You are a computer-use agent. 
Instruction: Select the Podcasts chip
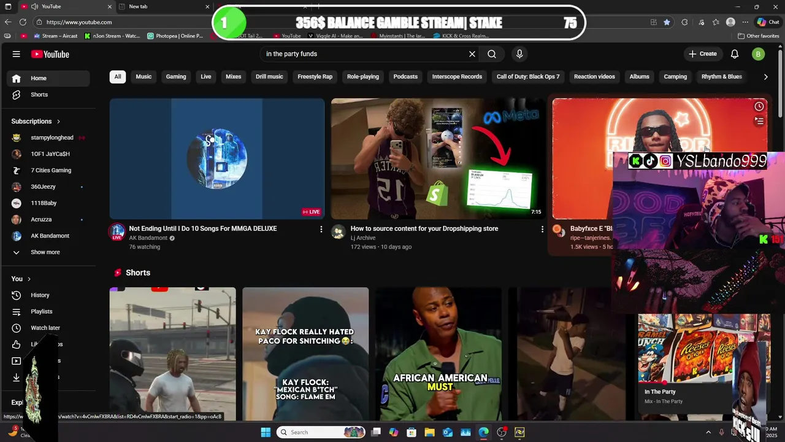[x=405, y=77]
